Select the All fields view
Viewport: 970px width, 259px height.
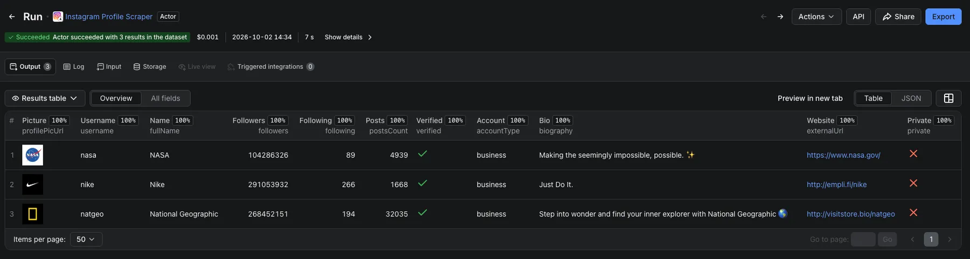pos(165,98)
